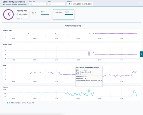Click the Client Count chart title
Image resolution: width=143 pixels, height=115 pixels.
[x=7, y=44]
